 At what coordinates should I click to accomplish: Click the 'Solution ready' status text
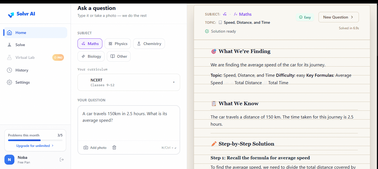pos(224,31)
